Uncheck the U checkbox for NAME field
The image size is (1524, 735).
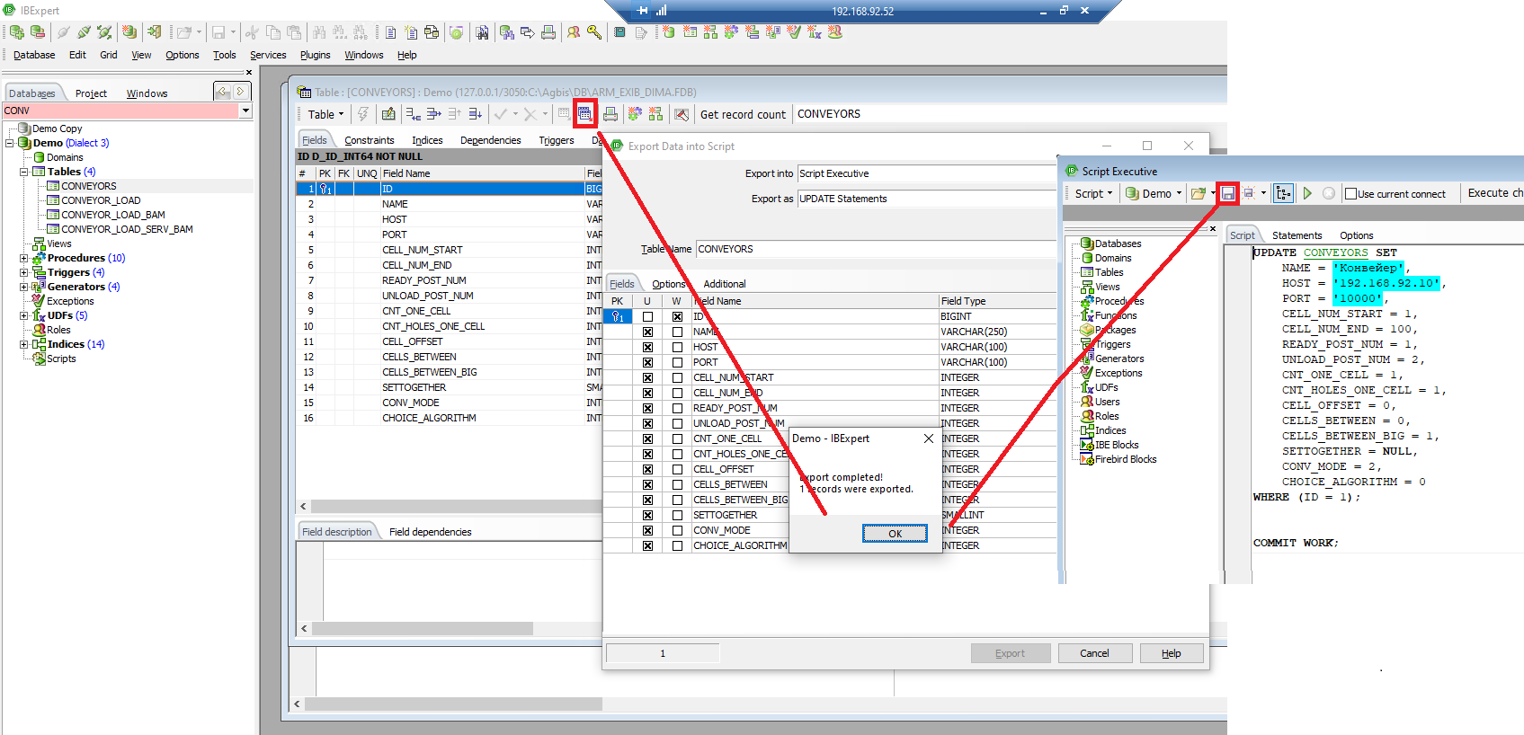pos(647,332)
